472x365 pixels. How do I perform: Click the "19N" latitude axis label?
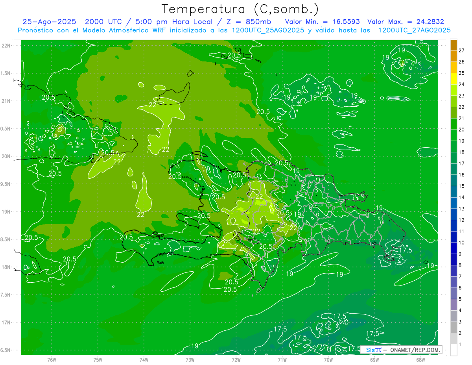6,212
